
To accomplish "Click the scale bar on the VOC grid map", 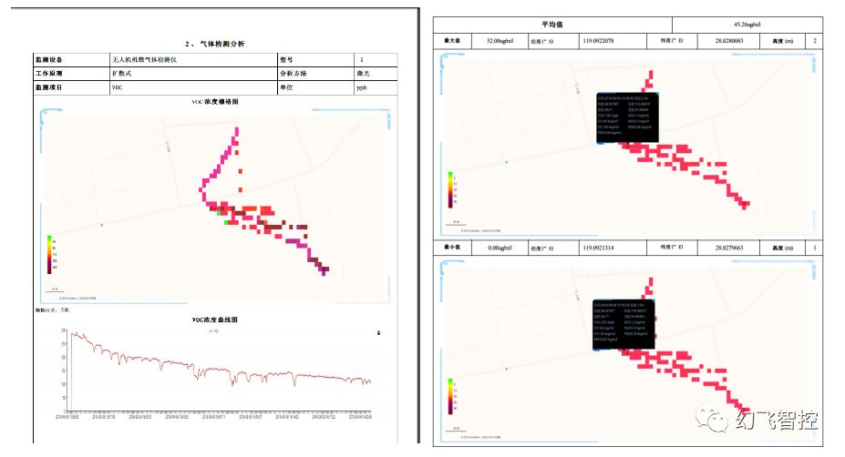I will pos(54,291).
